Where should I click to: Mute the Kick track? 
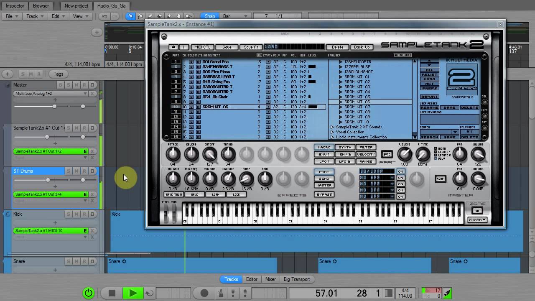tap(76, 214)
